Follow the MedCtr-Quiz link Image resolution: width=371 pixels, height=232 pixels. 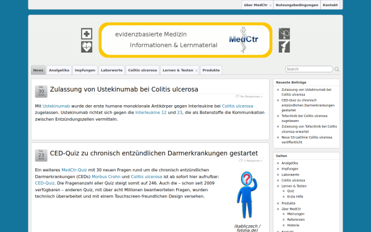click(74, 170)
